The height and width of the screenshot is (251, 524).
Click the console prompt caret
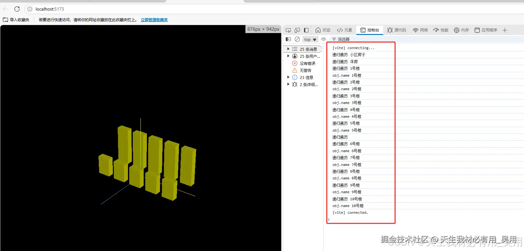pos(329,220)
